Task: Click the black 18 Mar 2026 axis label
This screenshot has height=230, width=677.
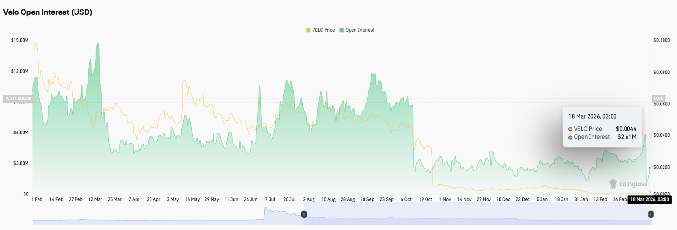Action: pyautogui.click(x=650, y=199)
